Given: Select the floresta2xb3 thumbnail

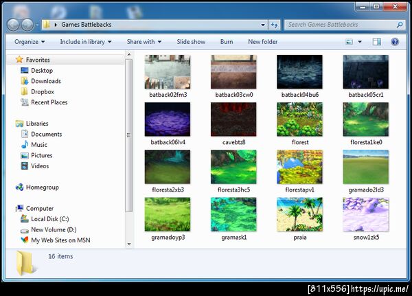Looking at the screenshot, I should pos(168,167).
